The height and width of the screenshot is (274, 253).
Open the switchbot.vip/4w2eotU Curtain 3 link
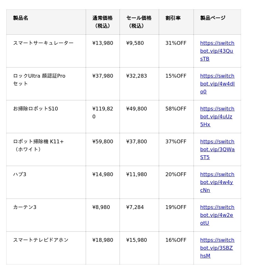[217, 215]
